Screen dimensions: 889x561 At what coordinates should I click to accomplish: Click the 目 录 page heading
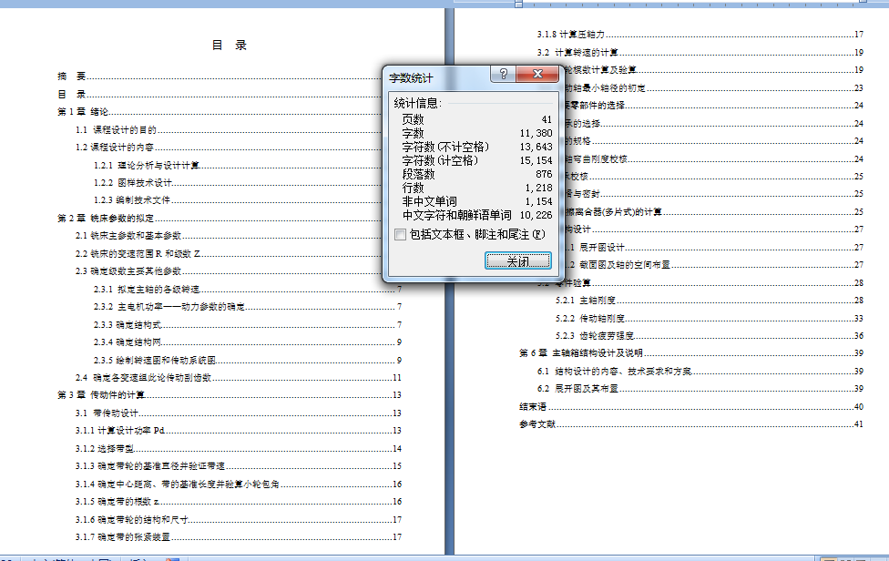[x=229, y=46]
